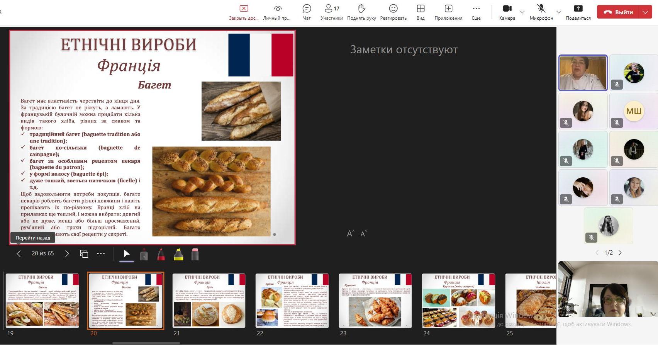The width and height of the screenshot is (658, 345).
Task: Expand camera options dropdown arrow
Action: click(522, 12)
